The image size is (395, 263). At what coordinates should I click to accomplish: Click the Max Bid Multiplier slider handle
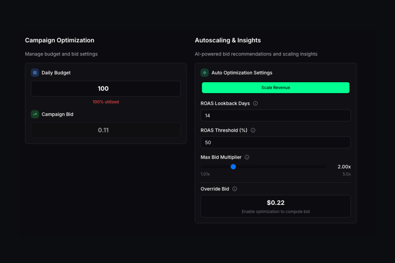(x=233, y=167)
